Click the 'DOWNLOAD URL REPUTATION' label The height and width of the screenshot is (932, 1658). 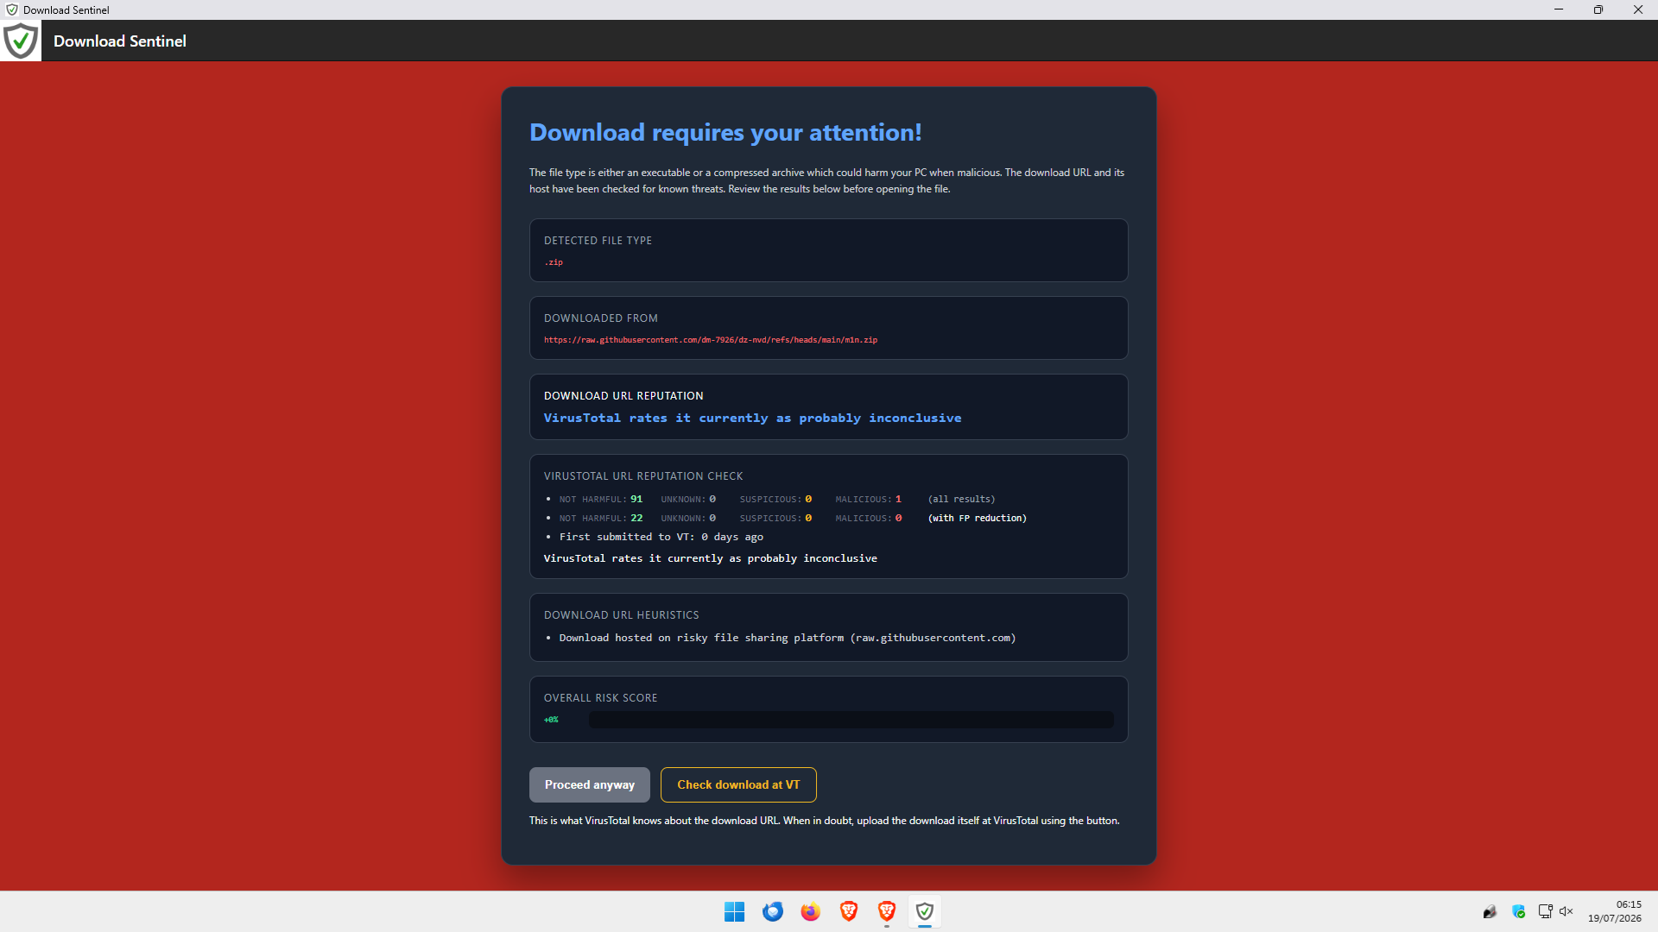[623, 396]
